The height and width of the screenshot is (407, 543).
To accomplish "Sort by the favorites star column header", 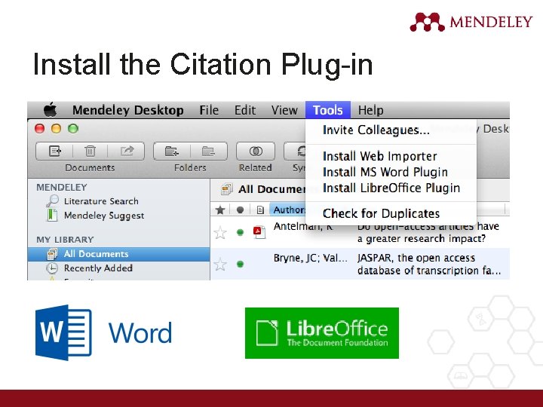I will [220, 210].
